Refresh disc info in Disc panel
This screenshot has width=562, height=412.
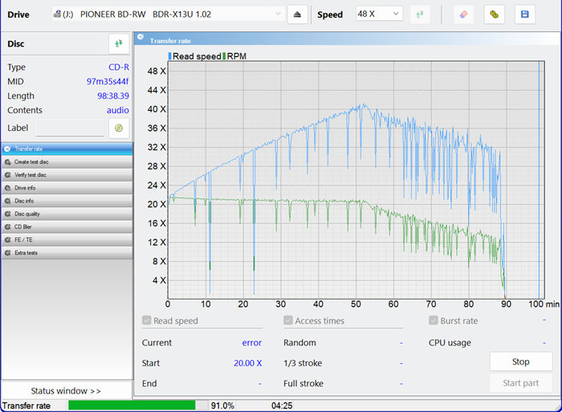click(x=119, y=43)
